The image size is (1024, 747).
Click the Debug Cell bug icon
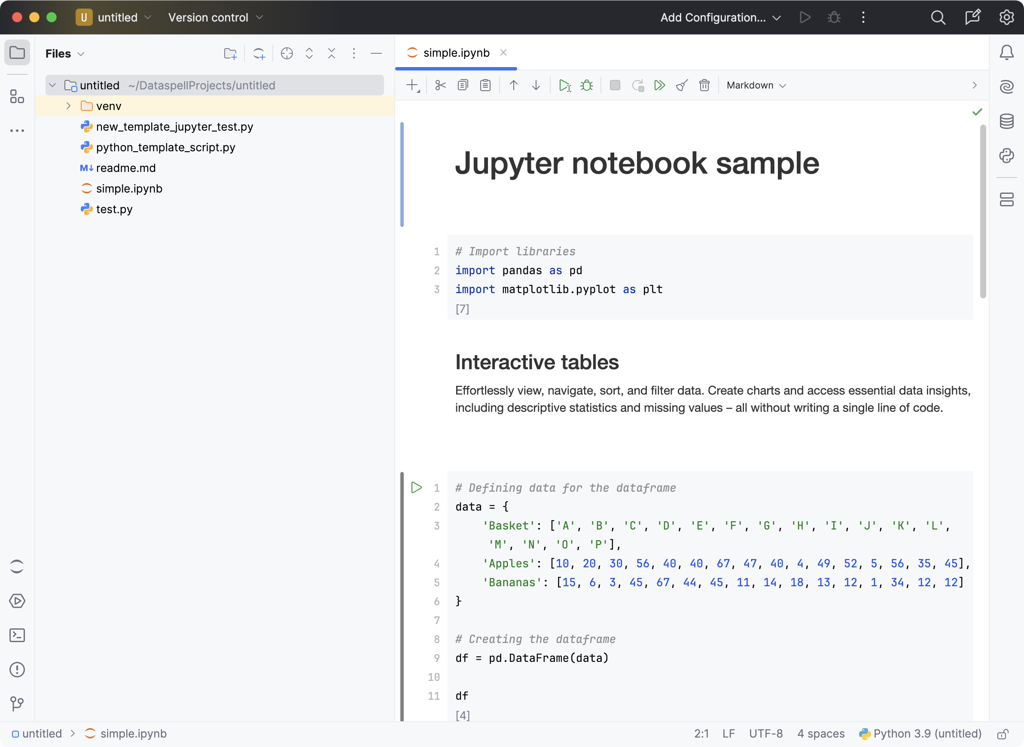click(587, 86)
